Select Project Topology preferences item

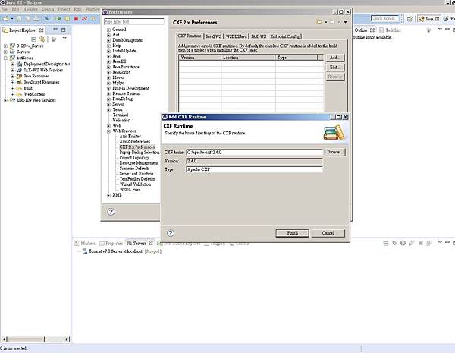pyautogui.click(x=134, y=158)
